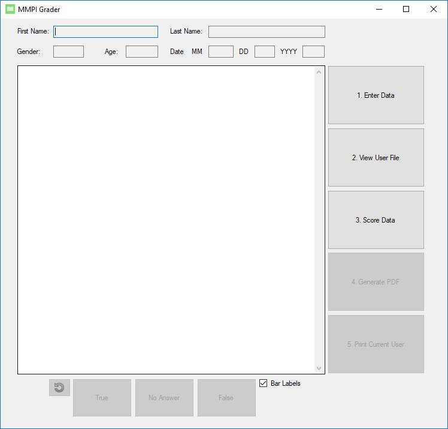Click the "Last Name:" label
Image resolution: width=448 pixels, height=429 pixels.
click(x=186, y=31)
